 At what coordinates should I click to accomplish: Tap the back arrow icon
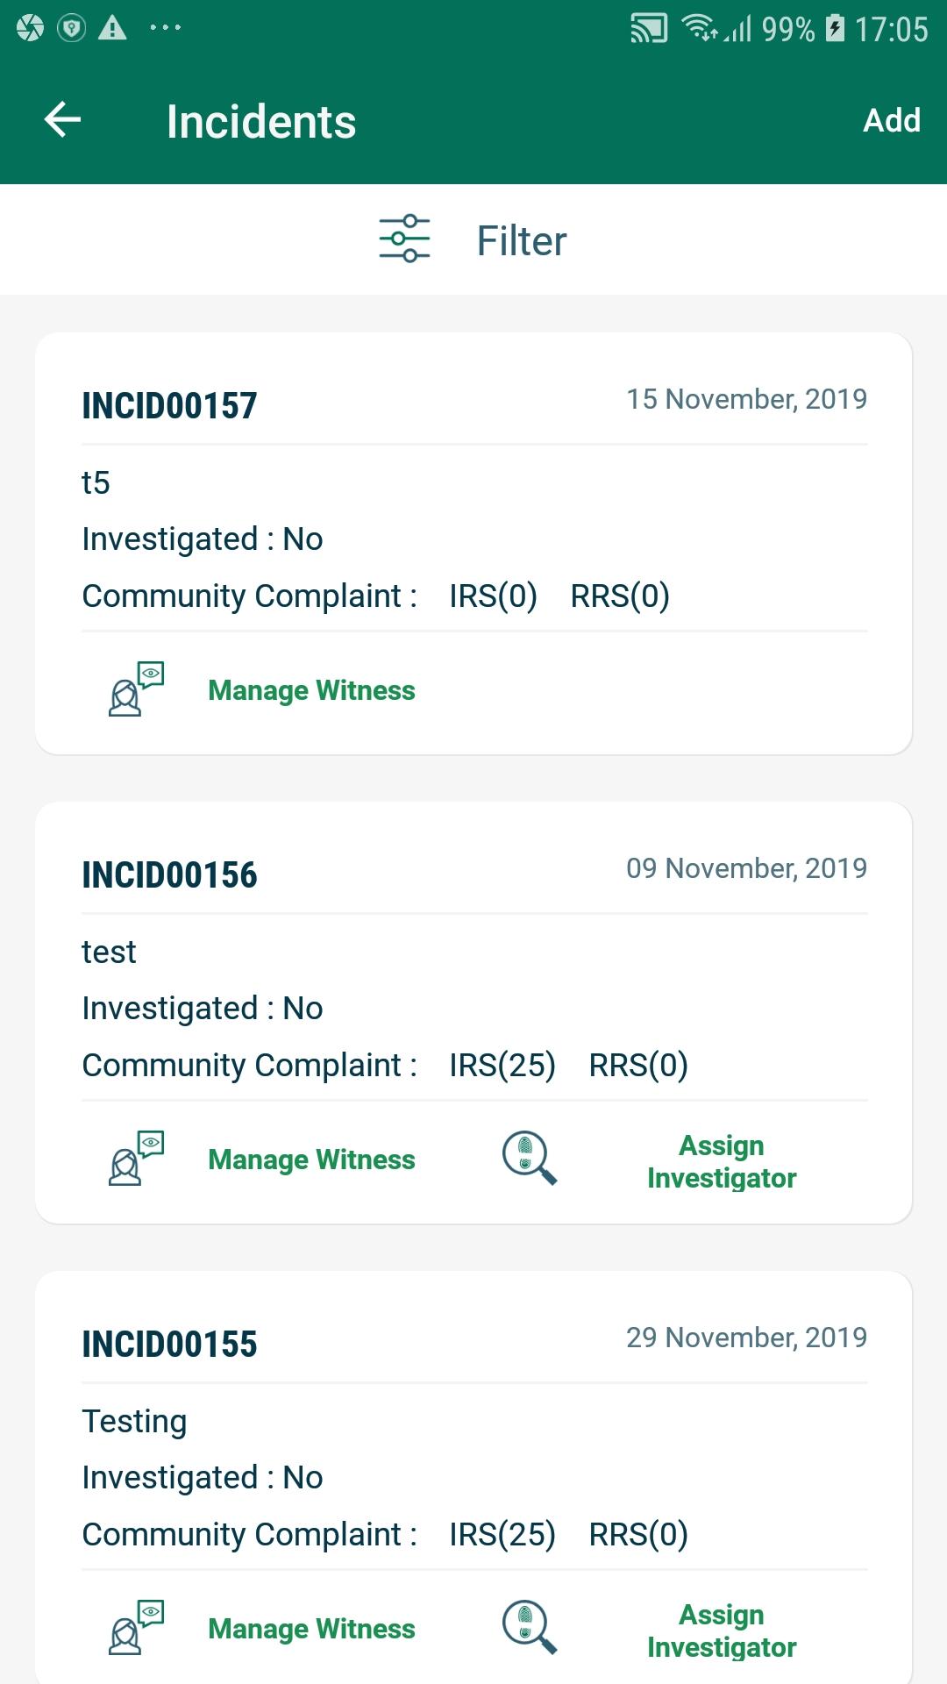pos(62,120)
